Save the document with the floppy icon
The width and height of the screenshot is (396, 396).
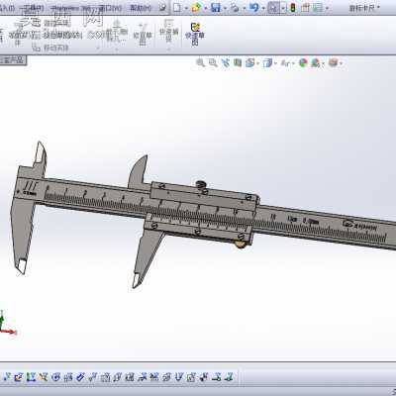pos(216,8)
